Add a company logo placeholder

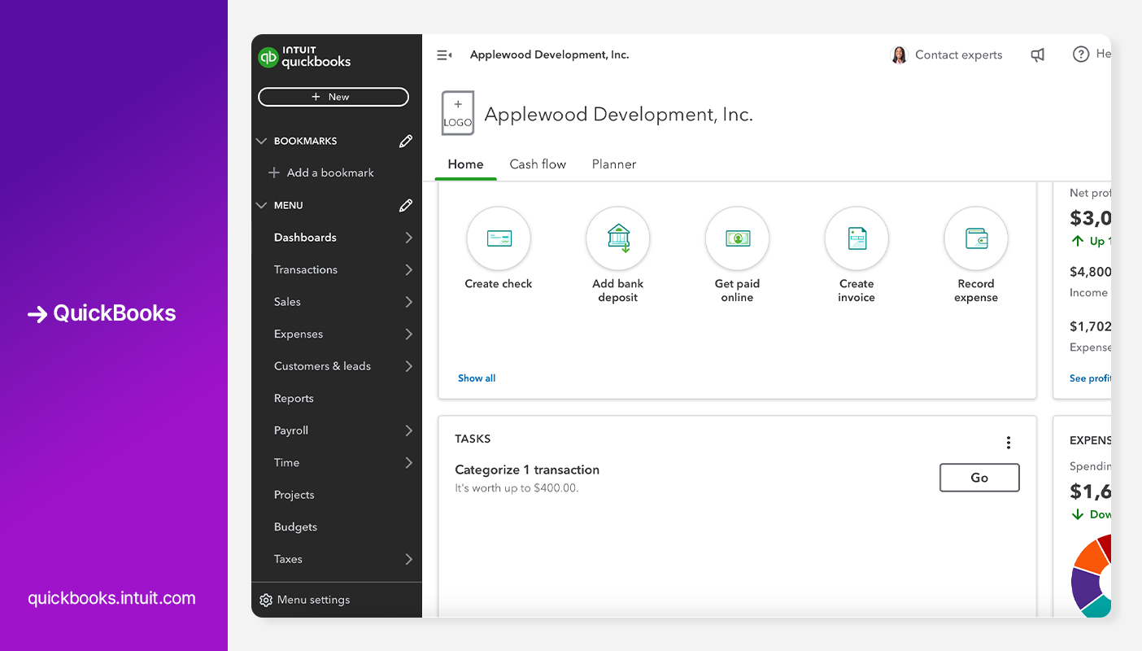458,113
